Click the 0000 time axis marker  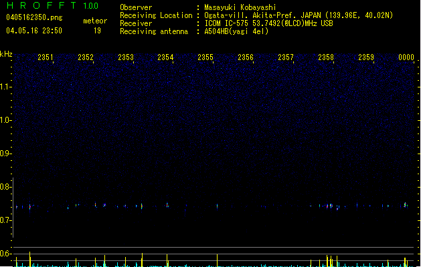coord(406,57)
